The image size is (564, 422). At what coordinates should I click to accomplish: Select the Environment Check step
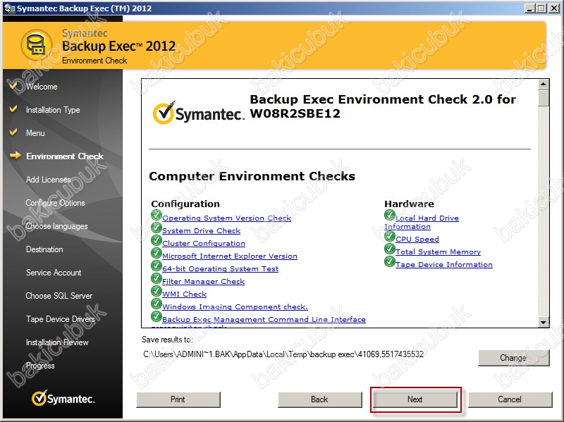65,156
